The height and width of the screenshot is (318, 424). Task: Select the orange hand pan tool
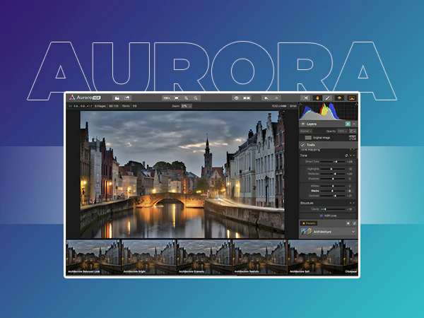(x=317, y=98)
